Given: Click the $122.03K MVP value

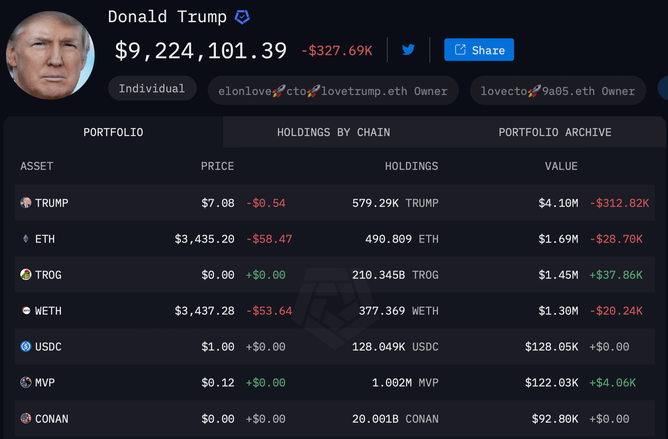Looking at the screenshot, I should coord(551,383).
